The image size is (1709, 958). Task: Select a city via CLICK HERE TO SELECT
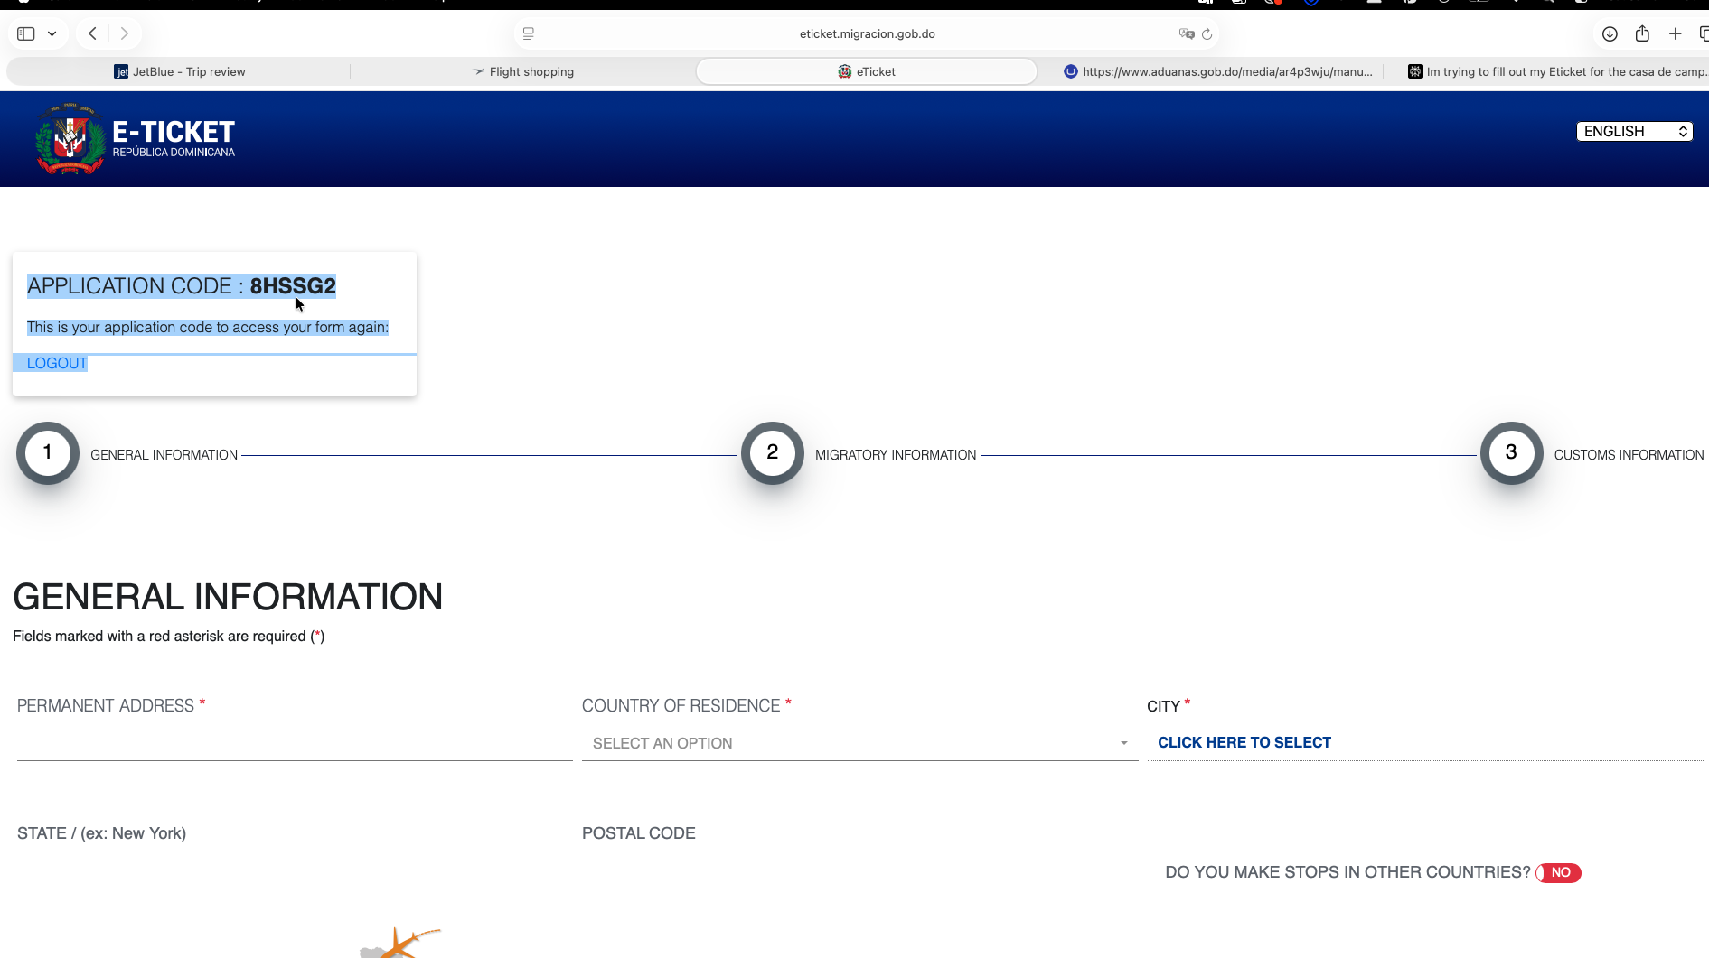[1244, 742]
